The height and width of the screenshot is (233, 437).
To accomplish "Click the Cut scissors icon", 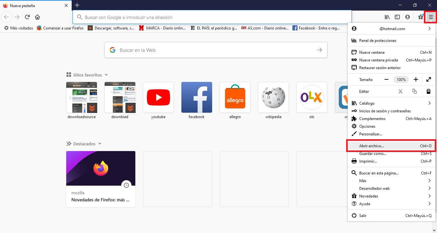I will pyautogui.click(x=401, y=91).
